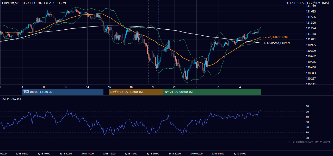Screen dimensions: 333x156
Task: Click price level 130.111 on axis
Action: tap(311, 84)
